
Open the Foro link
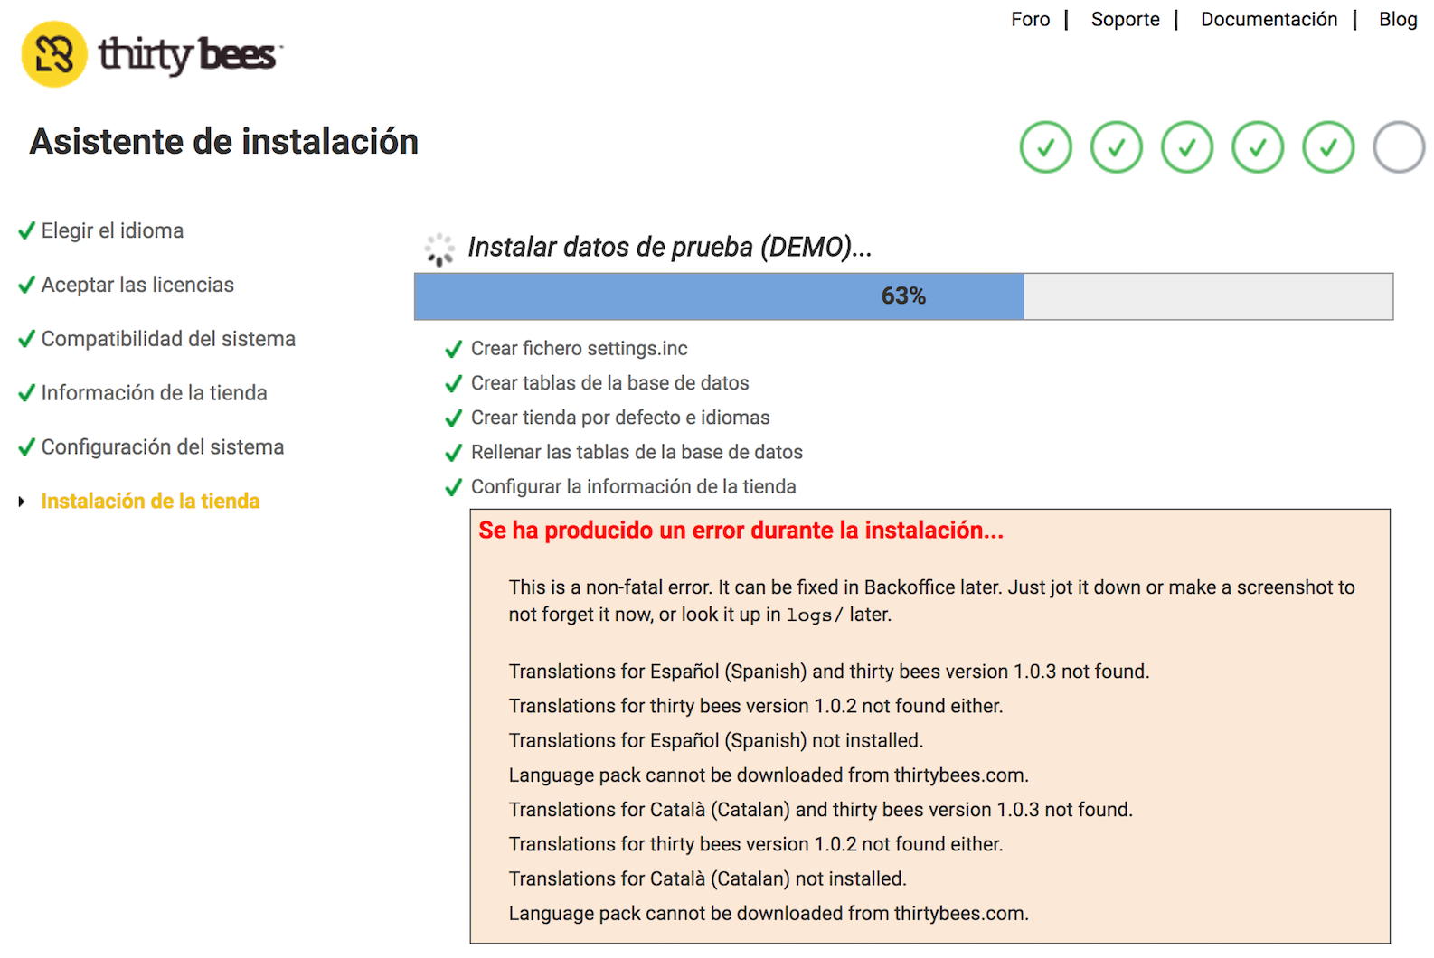[x=1030, y=19]
